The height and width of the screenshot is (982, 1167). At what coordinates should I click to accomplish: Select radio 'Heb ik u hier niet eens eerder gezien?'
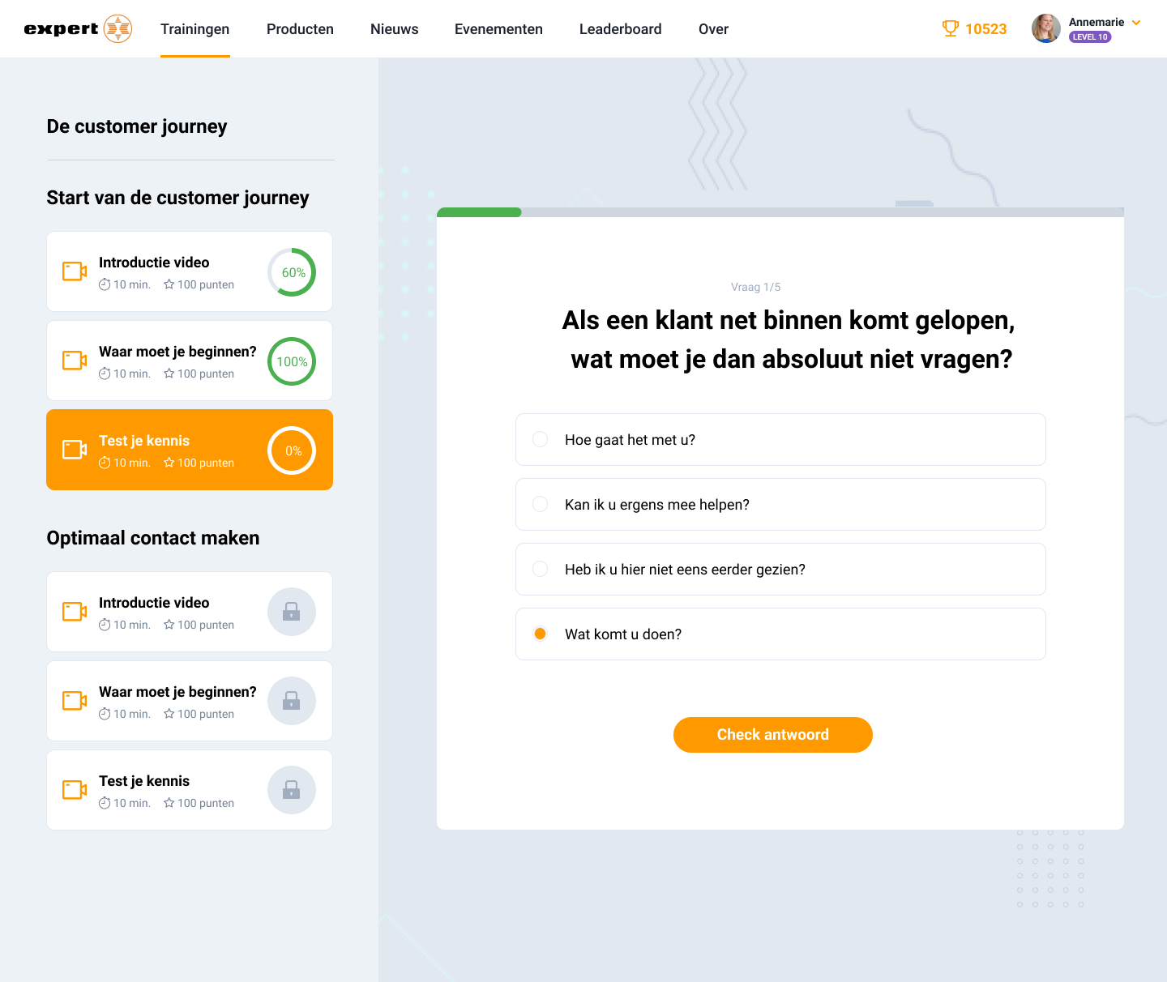(541, 569)
